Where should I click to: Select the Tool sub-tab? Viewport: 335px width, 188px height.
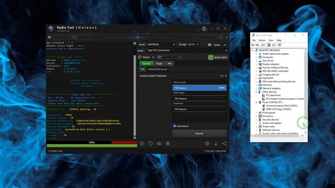coord(142,69)
